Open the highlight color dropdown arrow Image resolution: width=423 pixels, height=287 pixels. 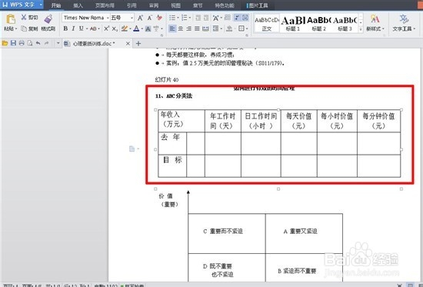point(130,28)
